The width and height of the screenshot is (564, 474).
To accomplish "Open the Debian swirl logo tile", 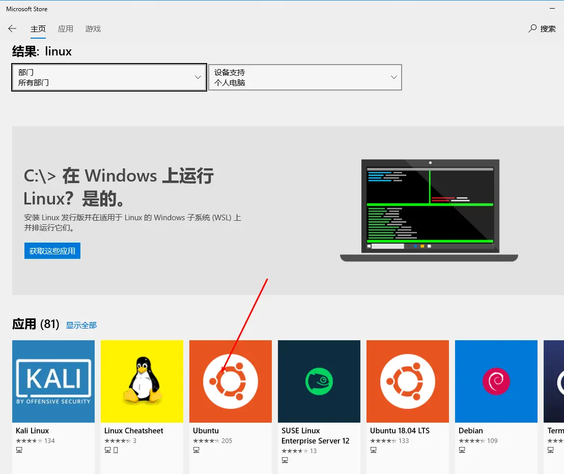I will (496, 381).
